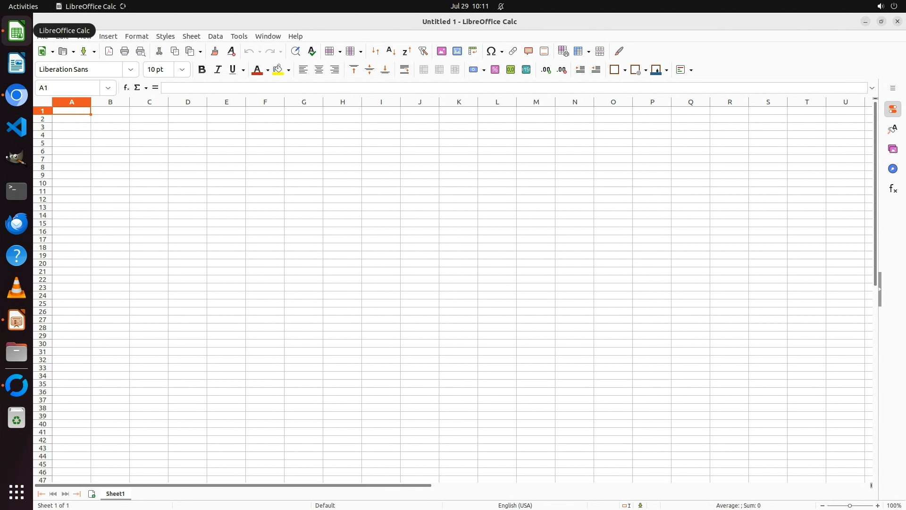Screen dimensions: 906x510
Task: Open the Format menu
Action: [x=136, y=36]
